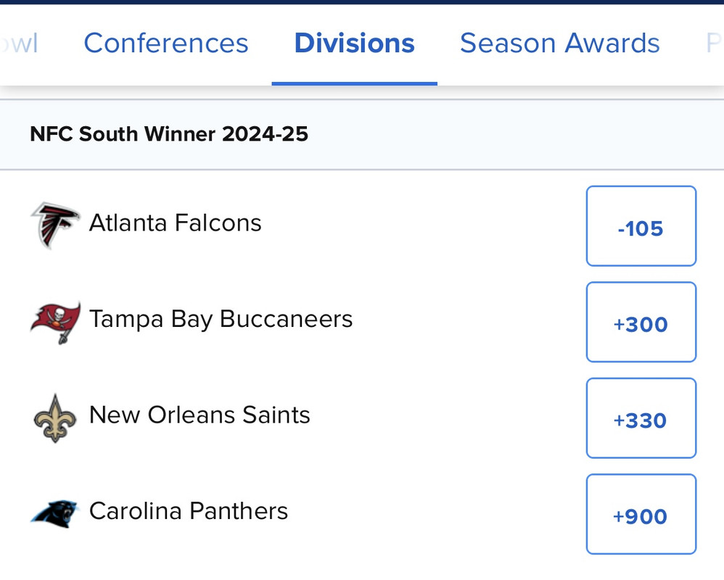Add Saints +330 odds to bet slip
The height and width of the screenshot is (580, 724).
point(641,418)
